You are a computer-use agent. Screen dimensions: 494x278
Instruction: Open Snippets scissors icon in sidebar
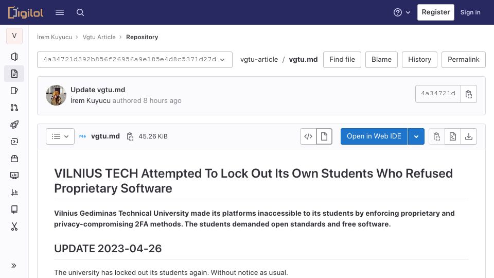pos(14,227)
